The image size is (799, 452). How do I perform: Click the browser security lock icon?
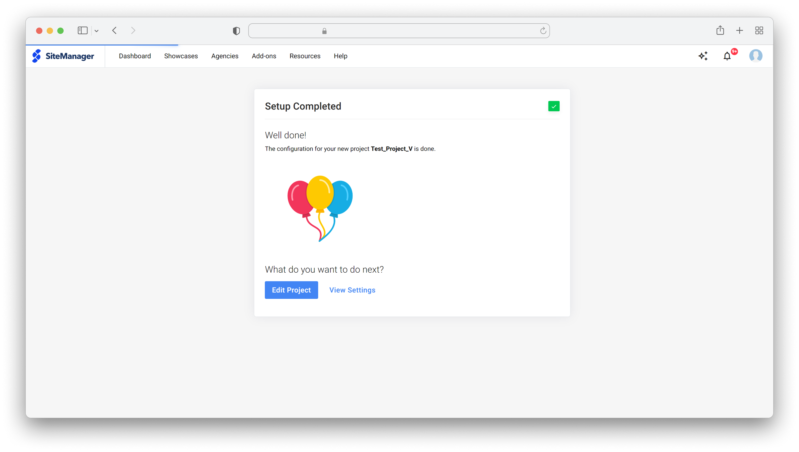tap(324, 31)
